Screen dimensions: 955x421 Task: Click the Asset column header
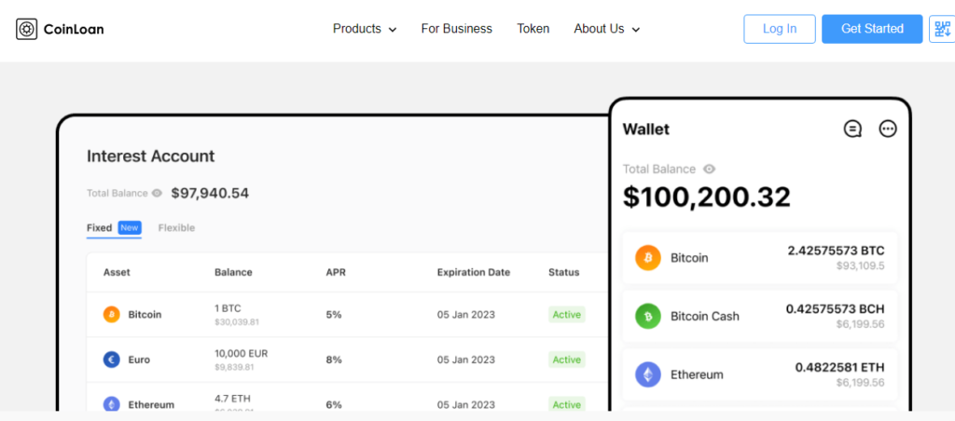[x=117, y=273]
